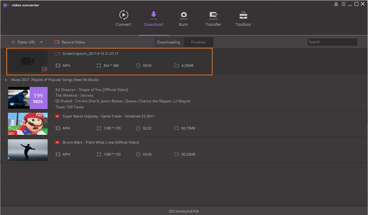Click the Ed Sheeran - Shape of You entry
Image resolution: width=368 pixels, height=215 pixels.
click(92, 90)
